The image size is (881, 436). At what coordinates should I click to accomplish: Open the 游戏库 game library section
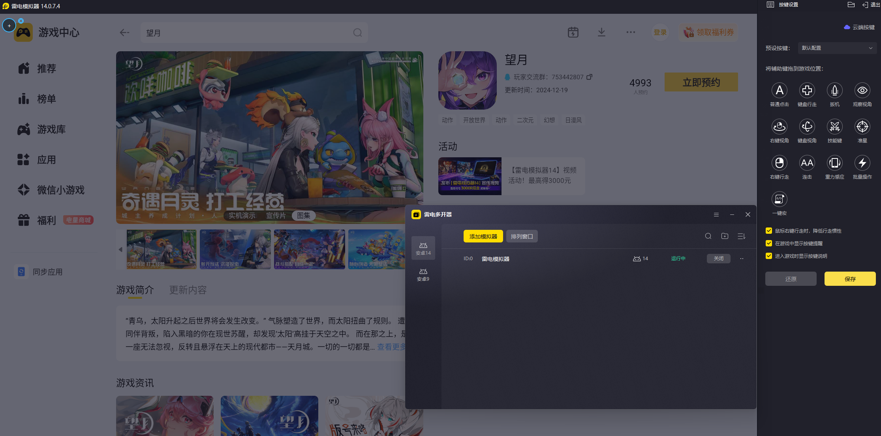point(41,129)
